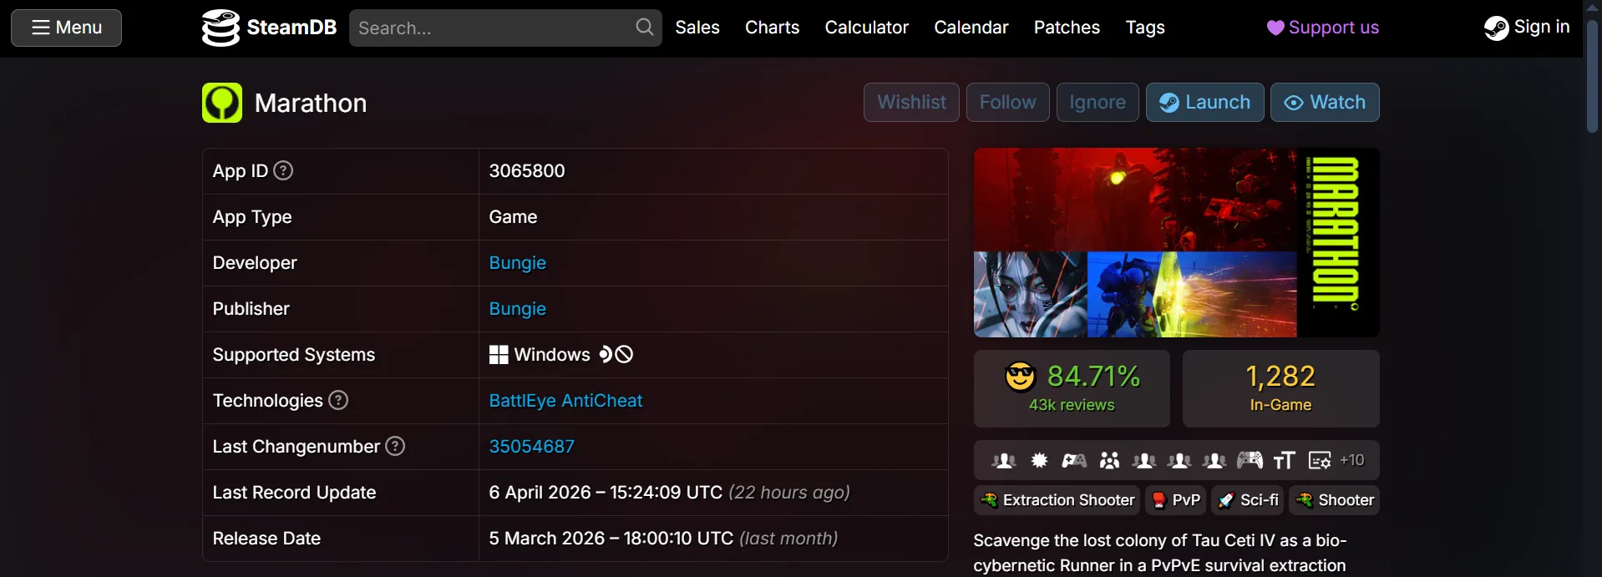Click the unsupported circle-slash icon
1602x577 pixels.
625,355
